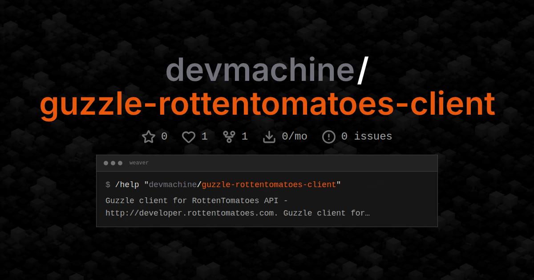This screenshot has width=534, height=280.
Task: Click the issues exclamation circle icon
Action: pos(328,136)
